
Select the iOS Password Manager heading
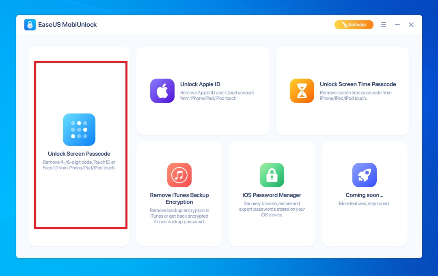[272, 195]
